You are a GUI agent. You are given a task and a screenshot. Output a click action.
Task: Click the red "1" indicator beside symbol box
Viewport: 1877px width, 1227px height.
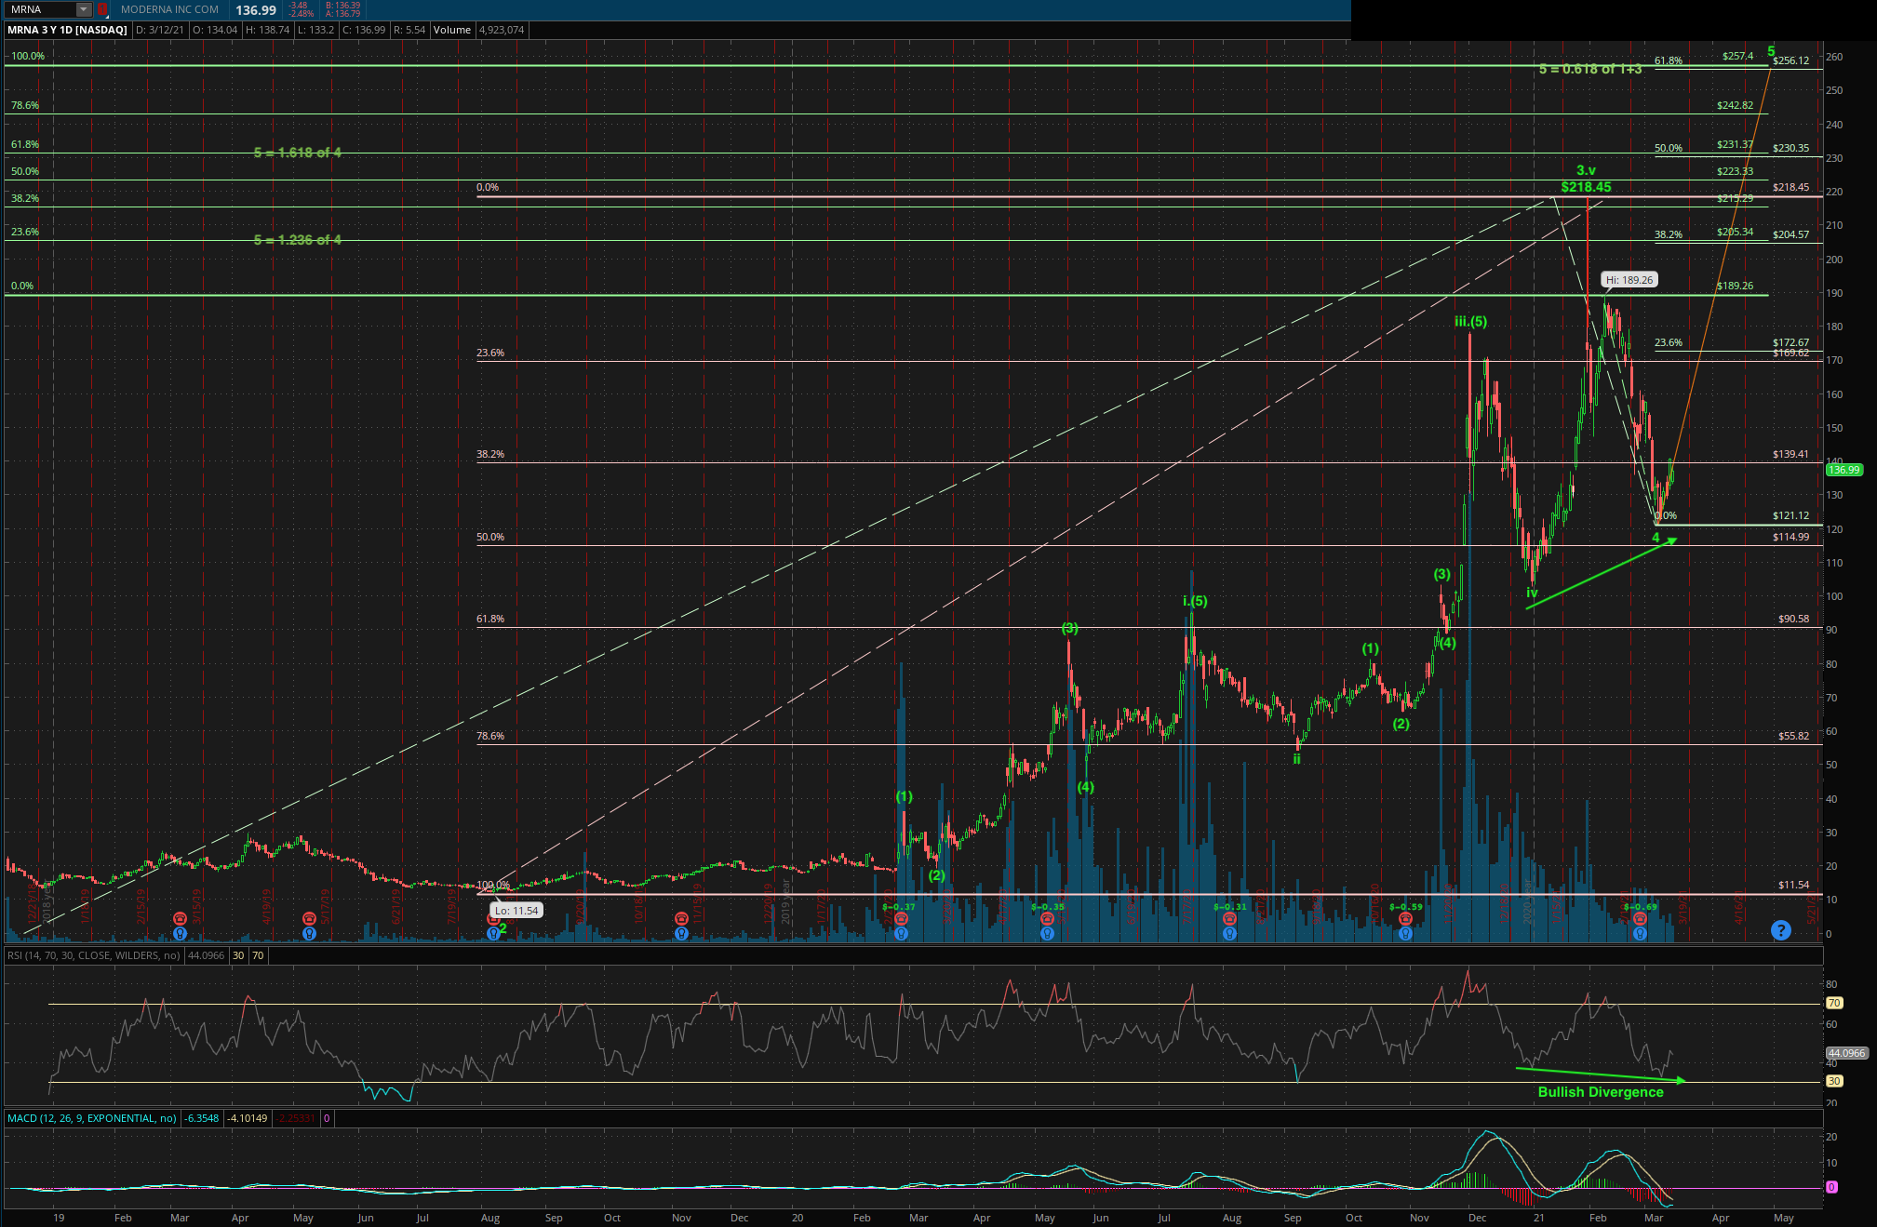coord(102,9)
